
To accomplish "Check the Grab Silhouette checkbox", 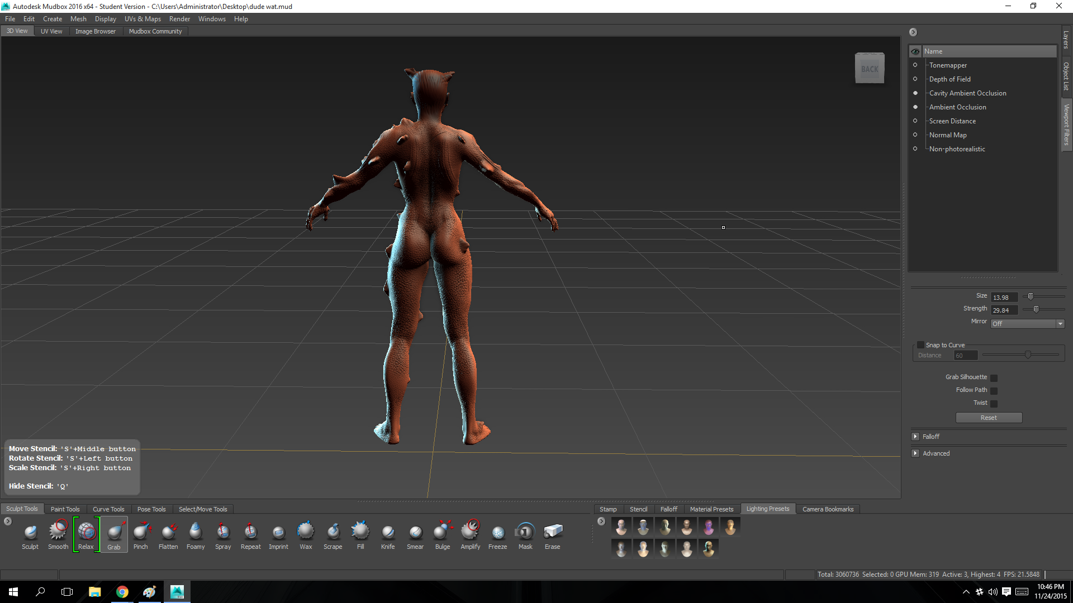I will click(994, 378).
